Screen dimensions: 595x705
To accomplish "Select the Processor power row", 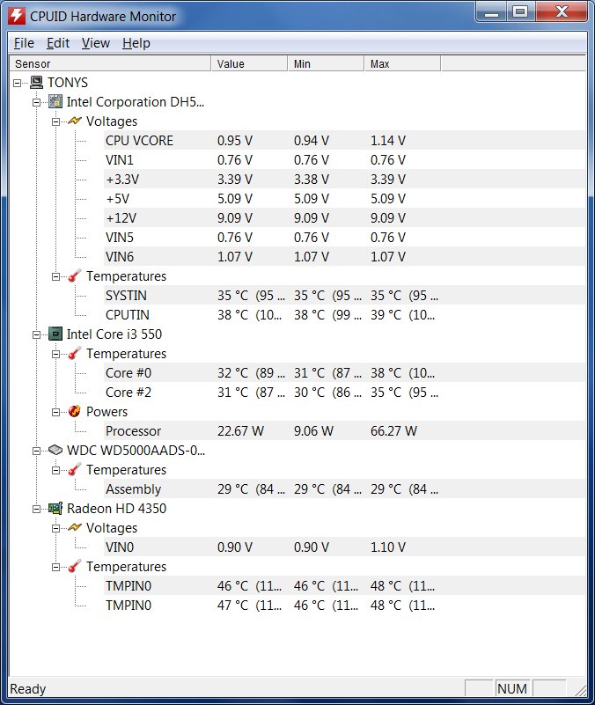I will pos(344,430).
